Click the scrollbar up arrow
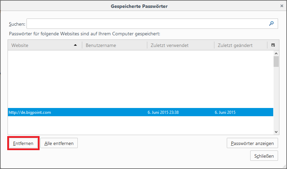The image size is (287, 169). tap(276, 53)
